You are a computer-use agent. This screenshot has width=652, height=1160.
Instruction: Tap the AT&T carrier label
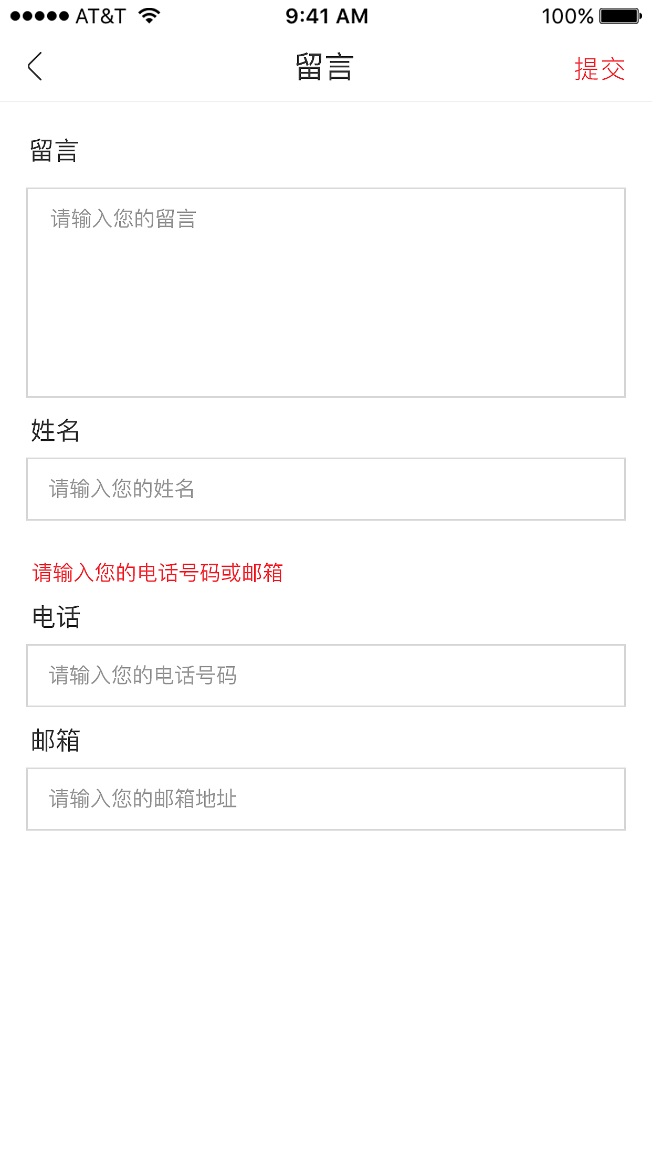coord(100,16)
